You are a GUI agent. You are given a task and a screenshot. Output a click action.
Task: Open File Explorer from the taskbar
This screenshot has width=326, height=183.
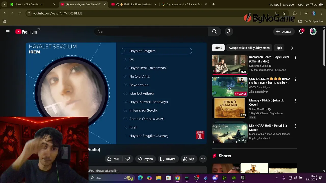point(159,178)
